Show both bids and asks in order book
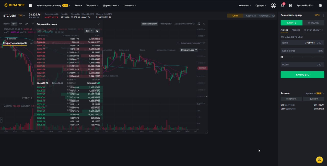The image size is (327, 166). (x=39, y=31)
